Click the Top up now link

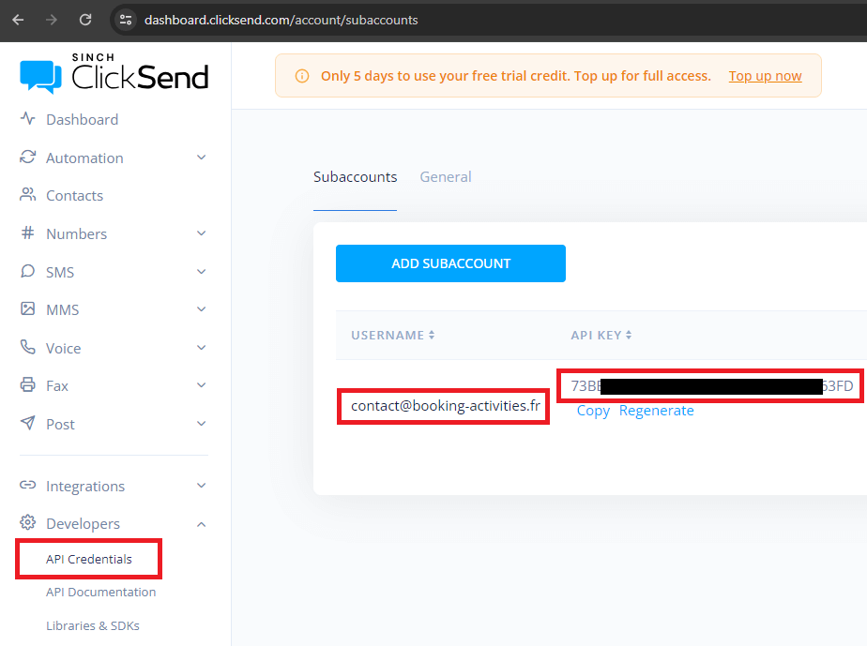766,76
